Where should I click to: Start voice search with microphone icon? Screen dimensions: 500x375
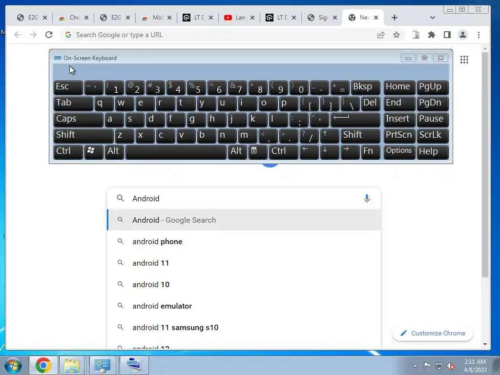coord(367,198)
